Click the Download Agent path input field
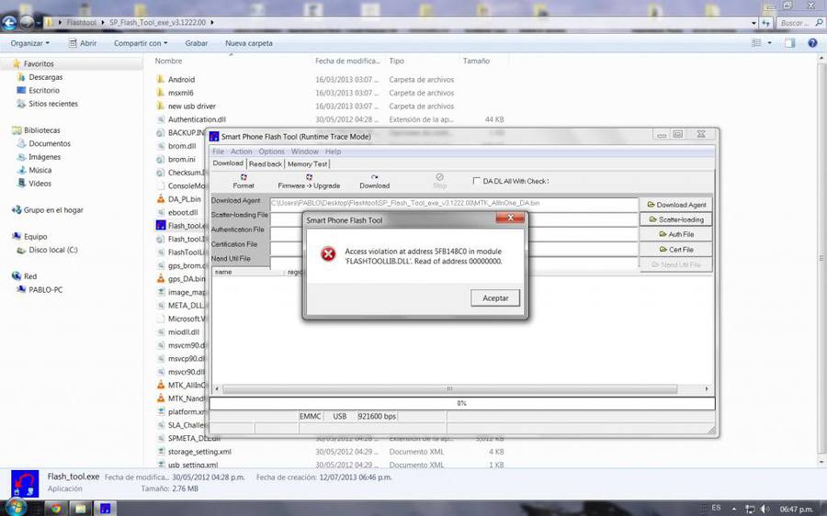The height and width of the screenshot is (516, 827). (x=454, y=203)
